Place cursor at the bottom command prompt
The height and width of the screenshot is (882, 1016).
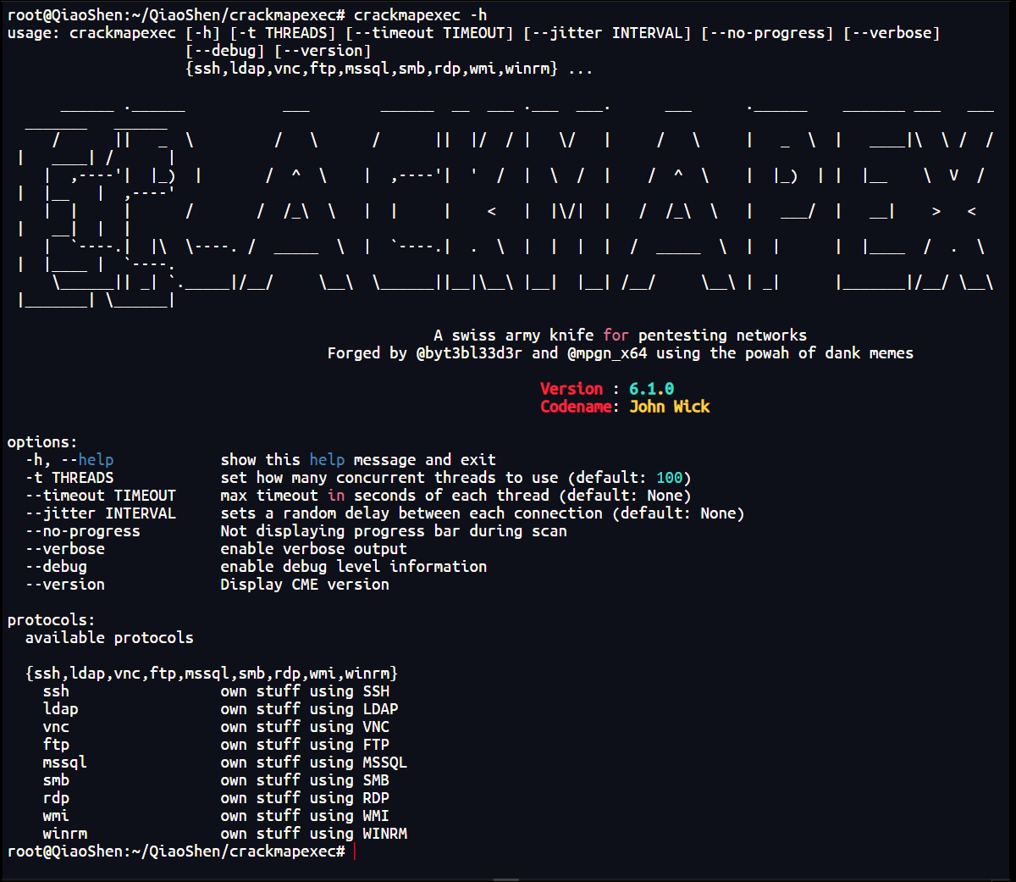(x=354, y=851)
